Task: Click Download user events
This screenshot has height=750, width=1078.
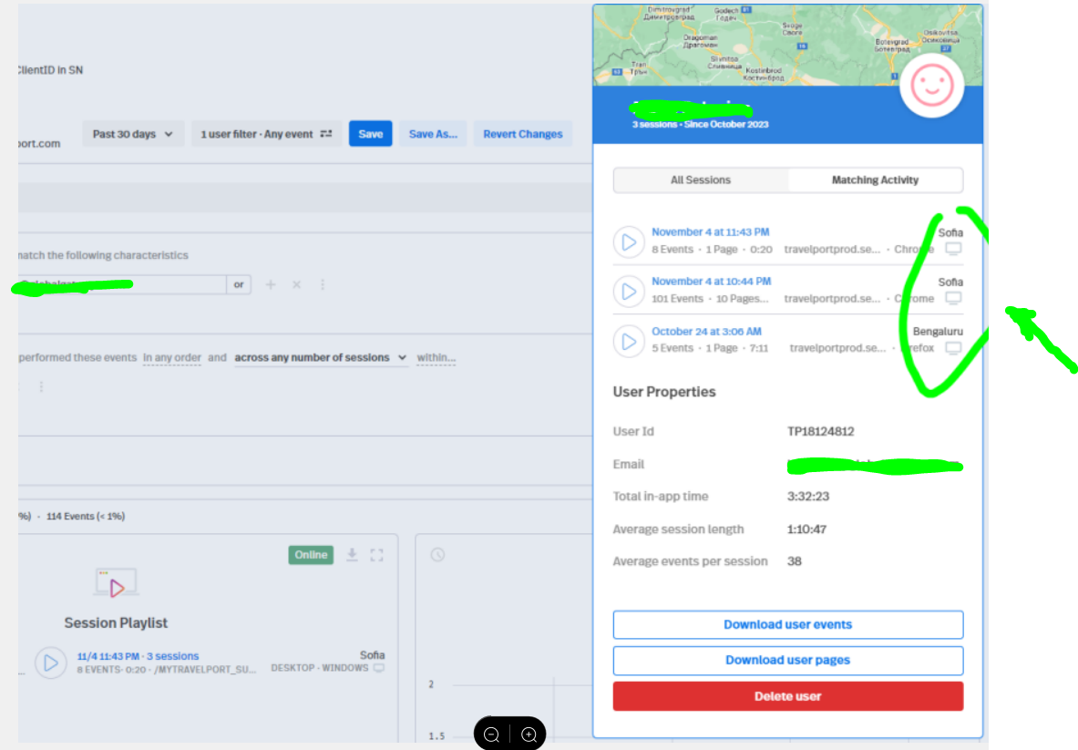Action: [x=787, y=625]
